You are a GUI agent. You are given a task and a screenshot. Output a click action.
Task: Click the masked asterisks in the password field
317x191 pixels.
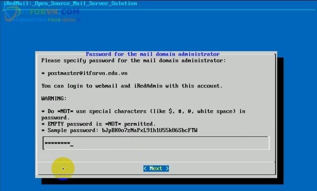(x=57, y=143)
